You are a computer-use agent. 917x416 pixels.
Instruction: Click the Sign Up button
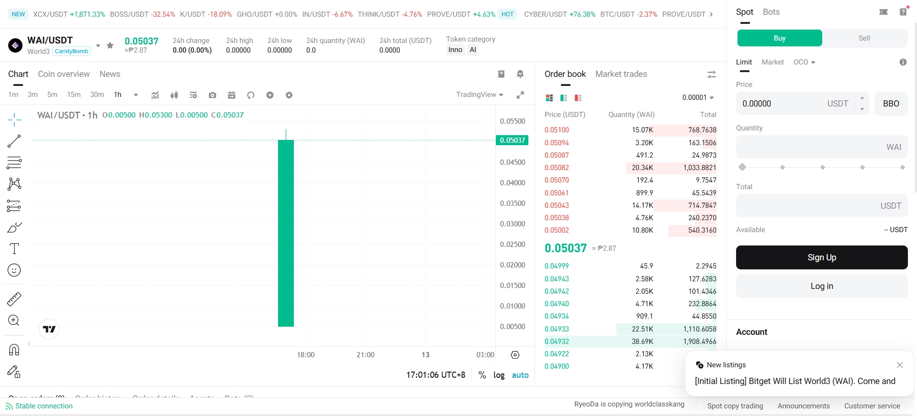click(x=822, y=257)
